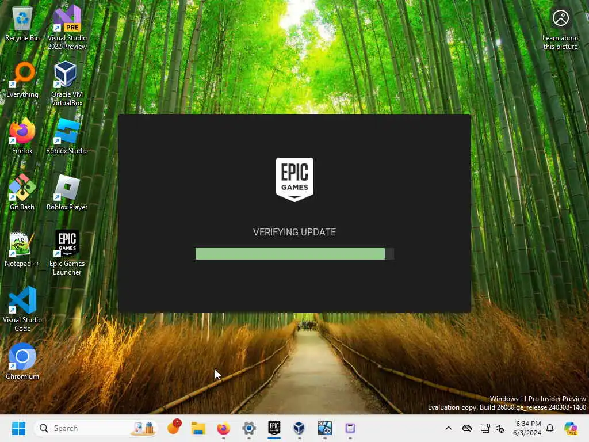Select the Notepad++ desktop shortcut
589x442 pixels.
click(x=22, y=249)
